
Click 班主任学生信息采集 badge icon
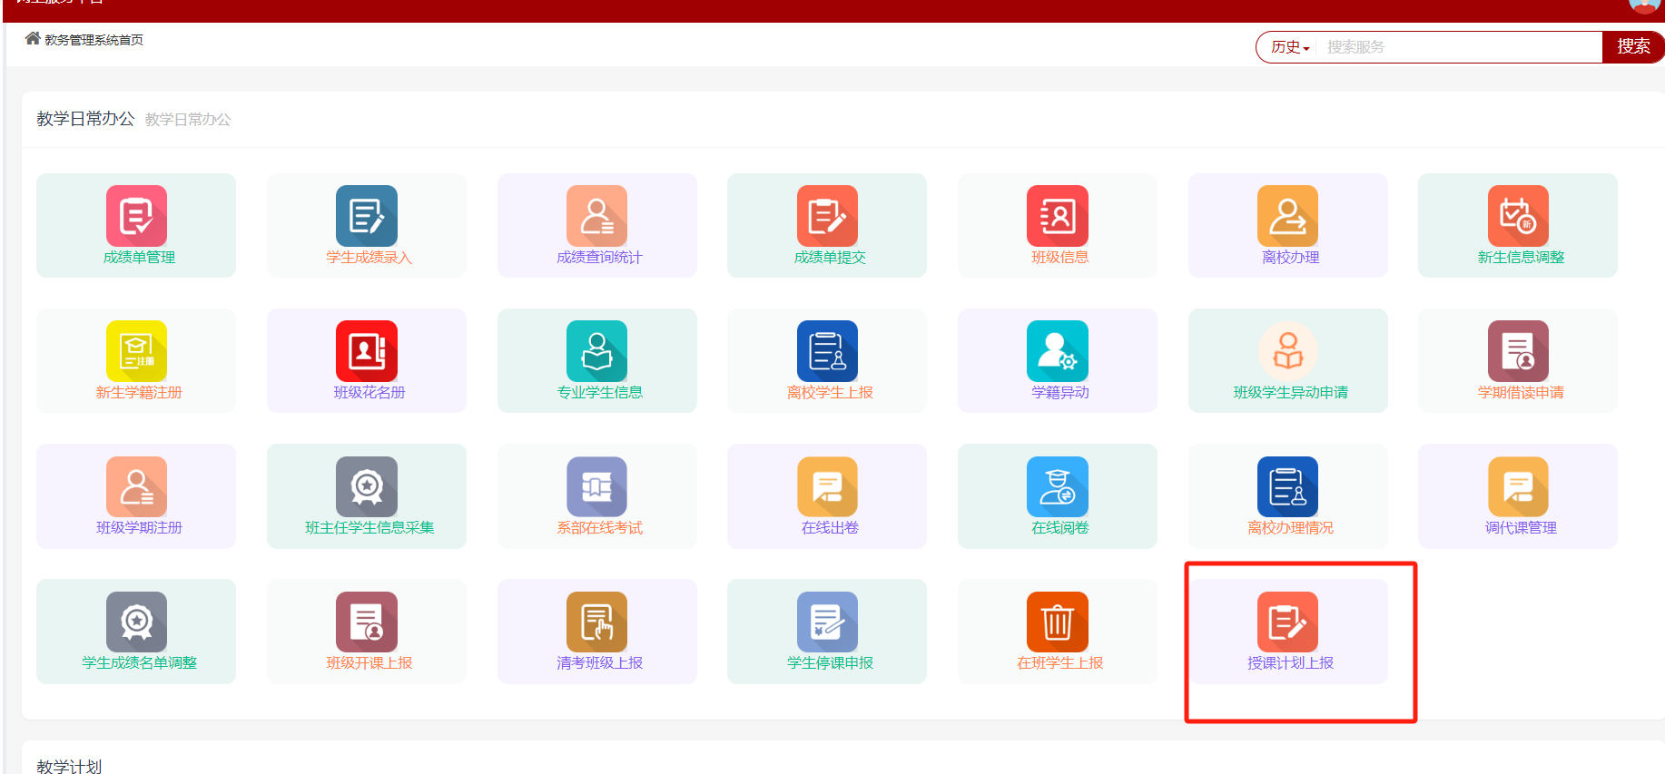(x=367, y=486)
